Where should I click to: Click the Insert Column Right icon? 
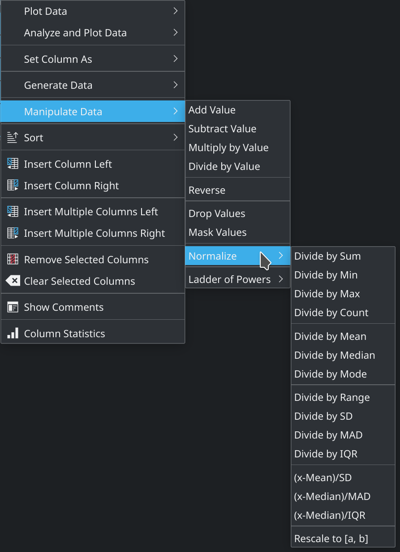[x=13, y=186]
